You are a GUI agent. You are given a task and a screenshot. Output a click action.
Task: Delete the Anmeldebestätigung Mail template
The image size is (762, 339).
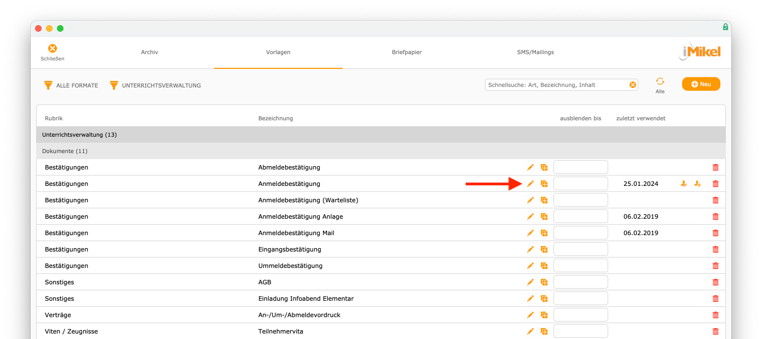715,233
